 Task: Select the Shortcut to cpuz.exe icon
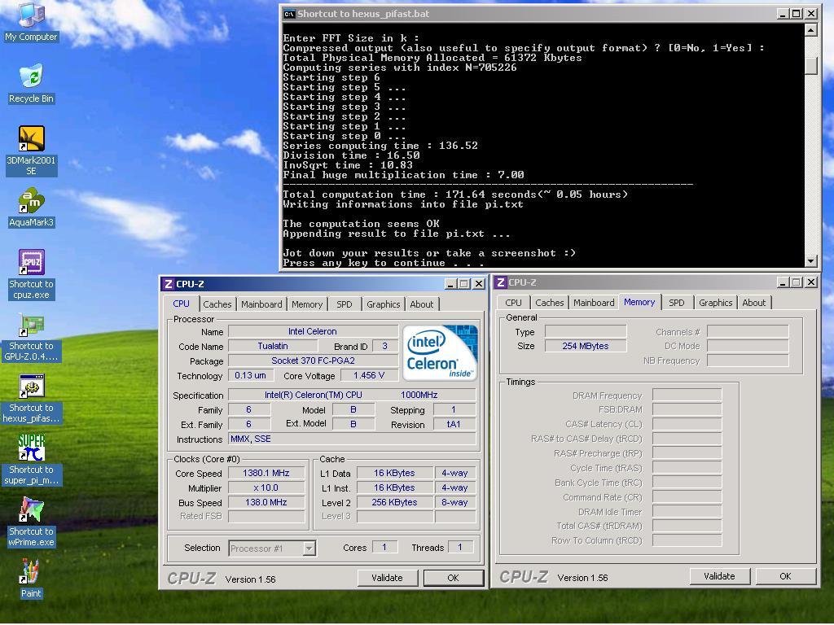click(x=31, y=275)
